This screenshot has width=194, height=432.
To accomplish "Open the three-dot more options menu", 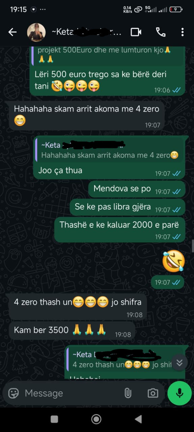I will click(183, 32).
